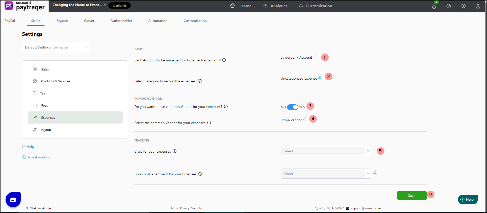
Task: Open the Security footer link
Action: coord(196,208)
